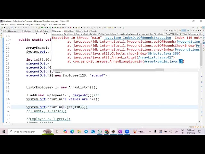This screenshot has height=154, width=205.
Task: Open the File menu
Action: coord(2,24)
